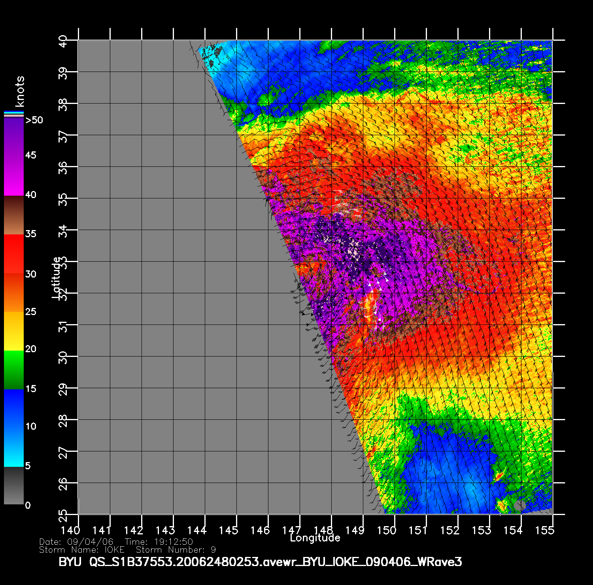
Task: Click the "Latitude" axis title
Action: pos(56,277)
